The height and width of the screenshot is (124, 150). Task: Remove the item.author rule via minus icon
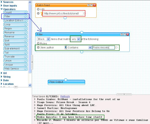pyautogui.click(x=38, y=47)
